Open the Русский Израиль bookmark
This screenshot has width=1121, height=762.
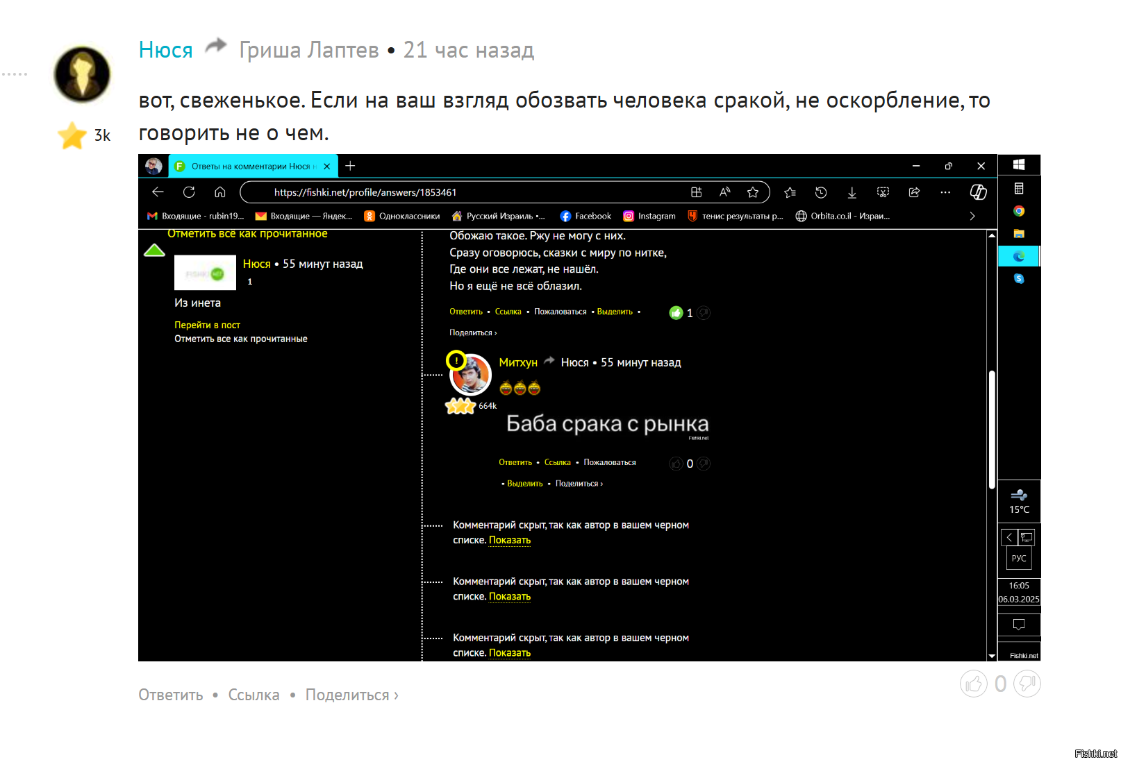pyautogui.click(x=499, y=216)
